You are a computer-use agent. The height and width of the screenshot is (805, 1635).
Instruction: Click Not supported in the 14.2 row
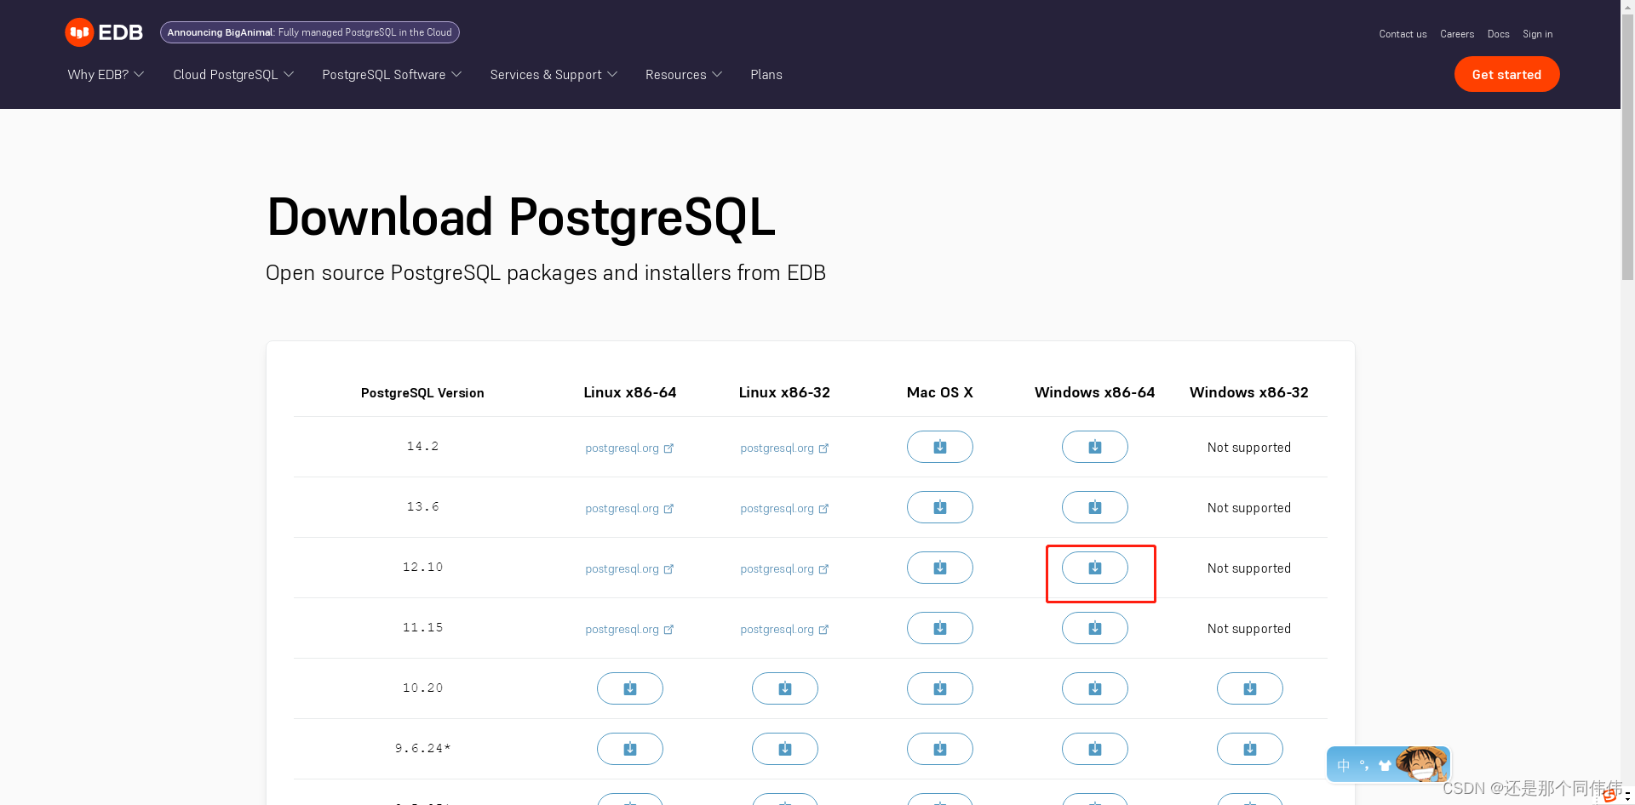coord(1249,448)
